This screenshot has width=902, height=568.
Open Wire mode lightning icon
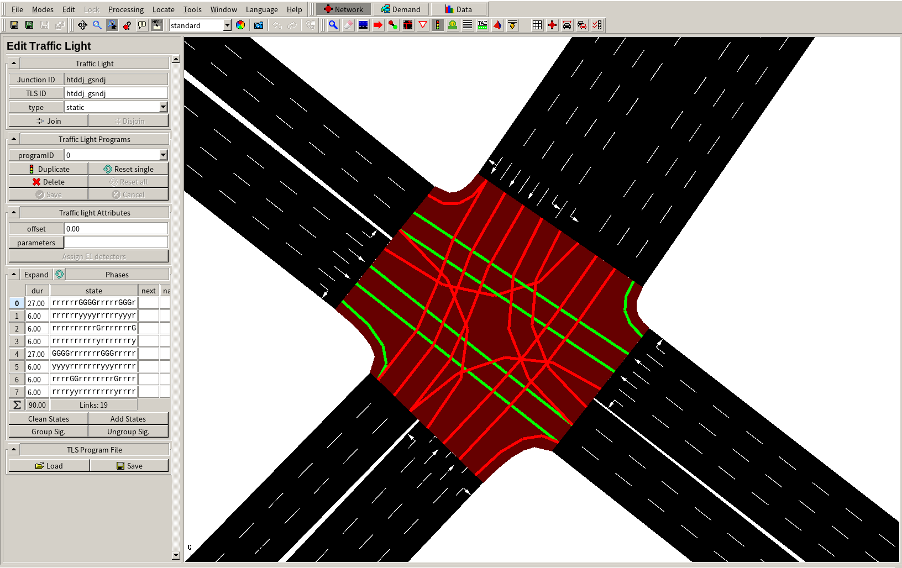click(x=512, y=25)
